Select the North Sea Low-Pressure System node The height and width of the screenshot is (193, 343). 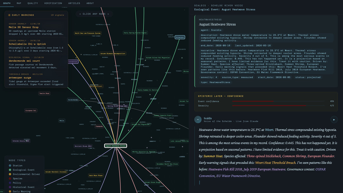(88, 33)
